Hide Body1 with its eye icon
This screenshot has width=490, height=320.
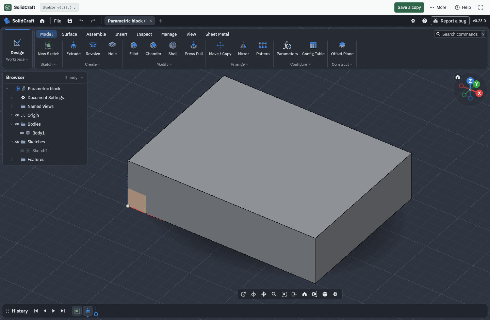[22, 133]
